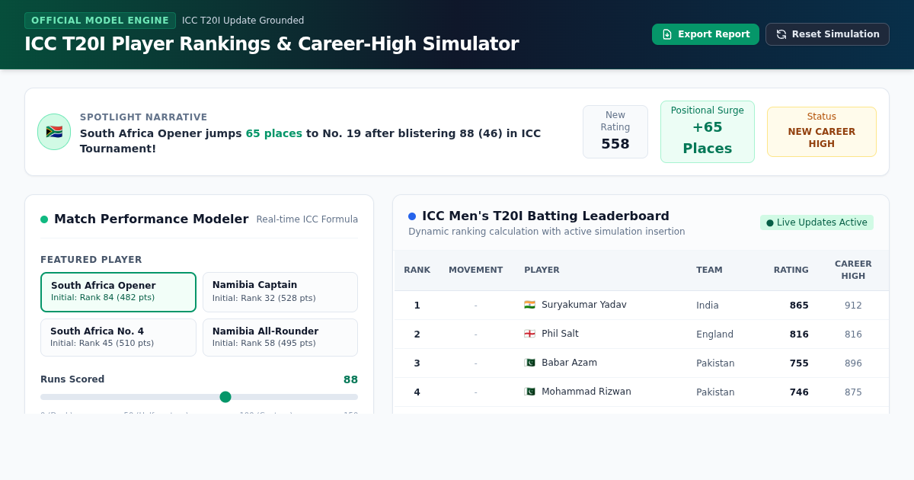The height and width of the screenshot is (480, 914).
Task: Click rating value 865
Action: pos(799,306)
